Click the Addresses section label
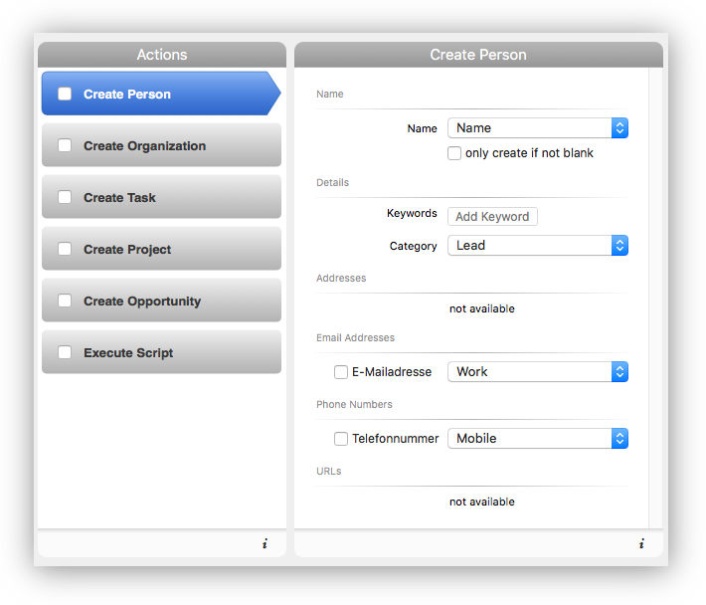 coord(341,279)
